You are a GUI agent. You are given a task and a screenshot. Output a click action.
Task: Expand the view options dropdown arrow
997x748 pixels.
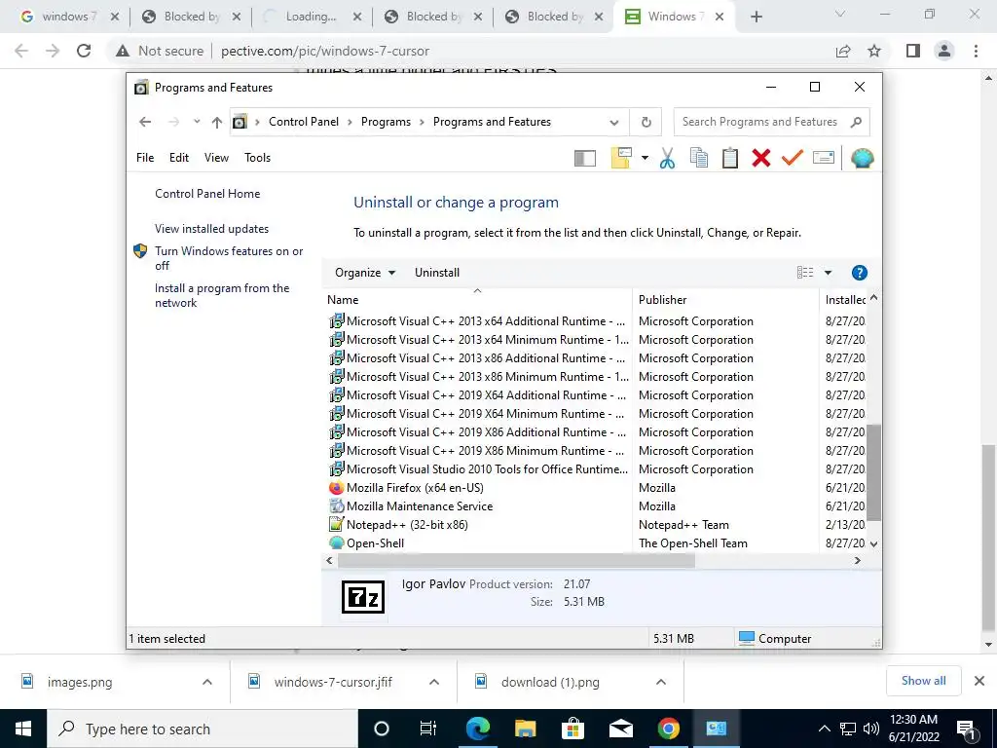coord(828,273)
